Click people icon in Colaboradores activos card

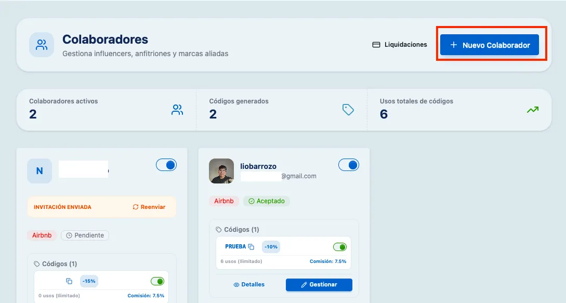coord(177,110)
